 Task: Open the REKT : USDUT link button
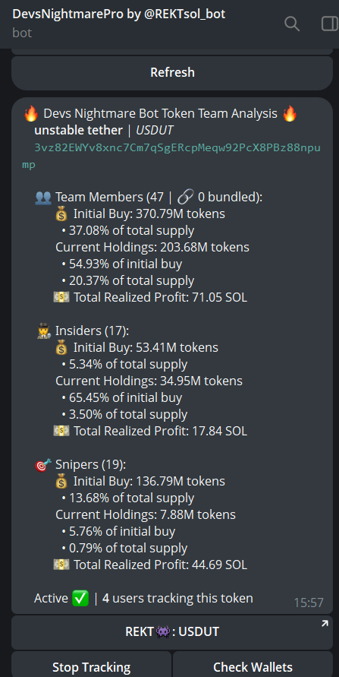pos(172,632)
